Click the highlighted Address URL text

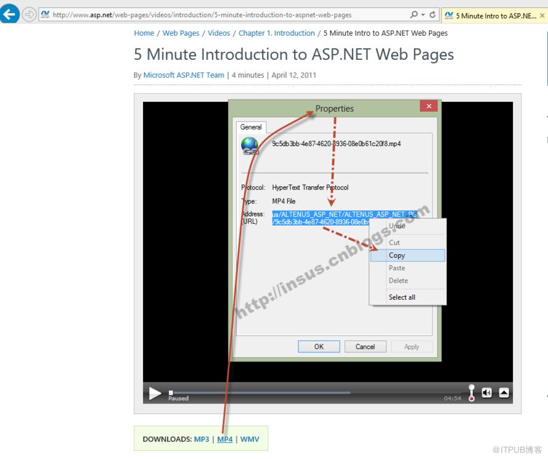(x=345, y=218)
